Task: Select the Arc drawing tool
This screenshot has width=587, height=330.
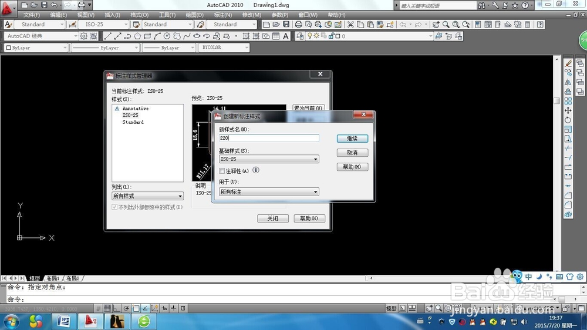Action: click(x=157, y=36)
